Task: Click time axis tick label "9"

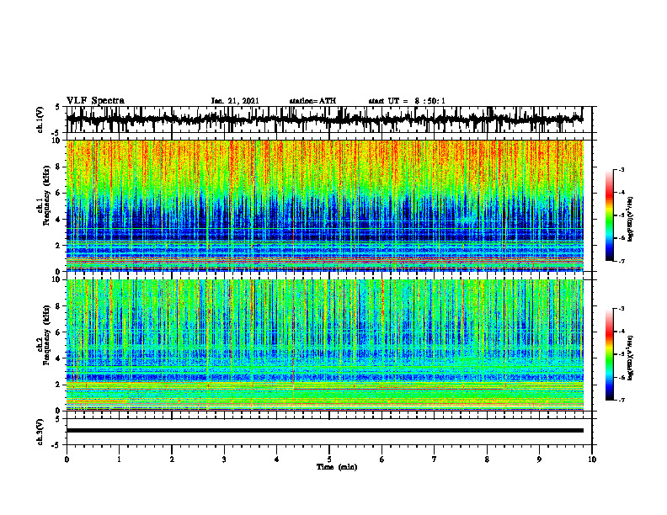Action: tap(539, 459)
